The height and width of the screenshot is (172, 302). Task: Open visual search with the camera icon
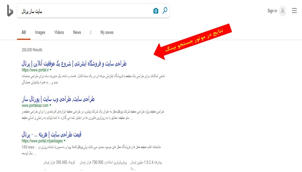pos(156,11)
